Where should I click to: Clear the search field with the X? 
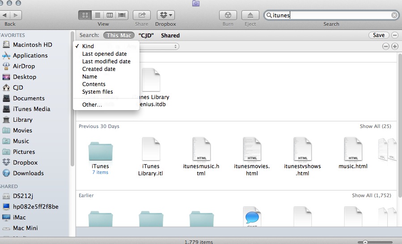pyautogui.click(x=394, y=15)
